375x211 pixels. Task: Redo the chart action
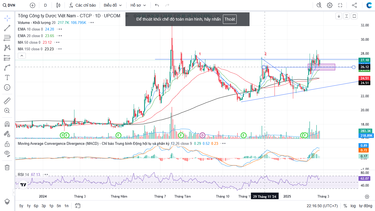(x=167, y=5)
